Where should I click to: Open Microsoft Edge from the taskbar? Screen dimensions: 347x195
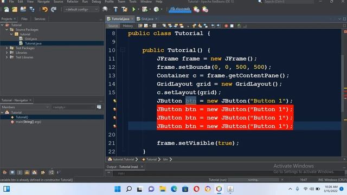(x=174, y=189)
